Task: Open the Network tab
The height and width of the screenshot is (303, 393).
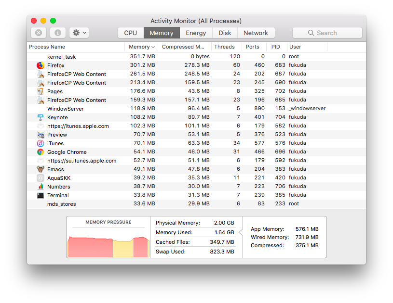Action: tap(256, 33)
